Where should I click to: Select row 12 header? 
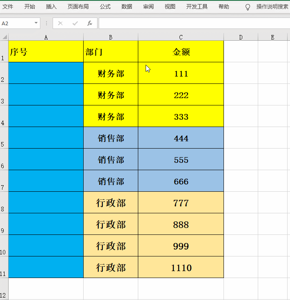point(4,289)
